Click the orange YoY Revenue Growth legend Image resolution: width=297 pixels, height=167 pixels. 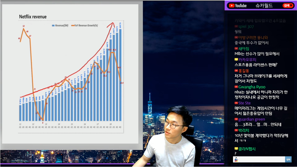coord(84,25)
